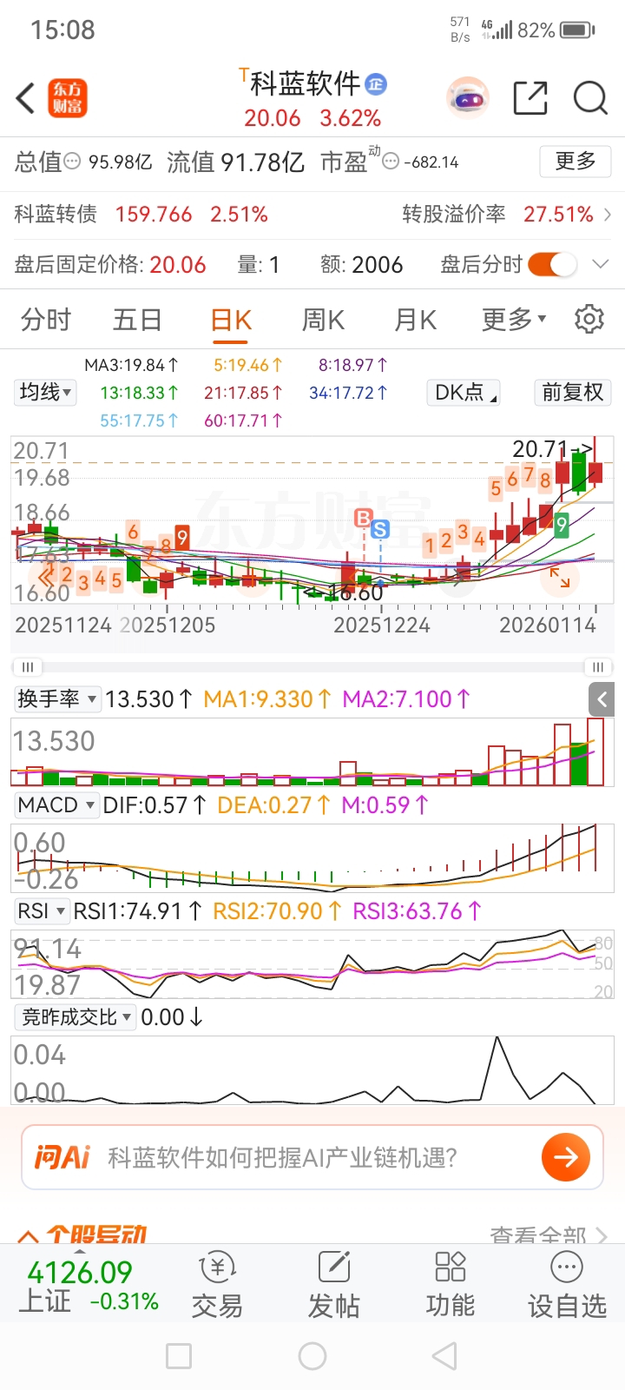Tap 盘后固定价格 20.06 value
Screen dimensions: 625x1390
(178, 264)
